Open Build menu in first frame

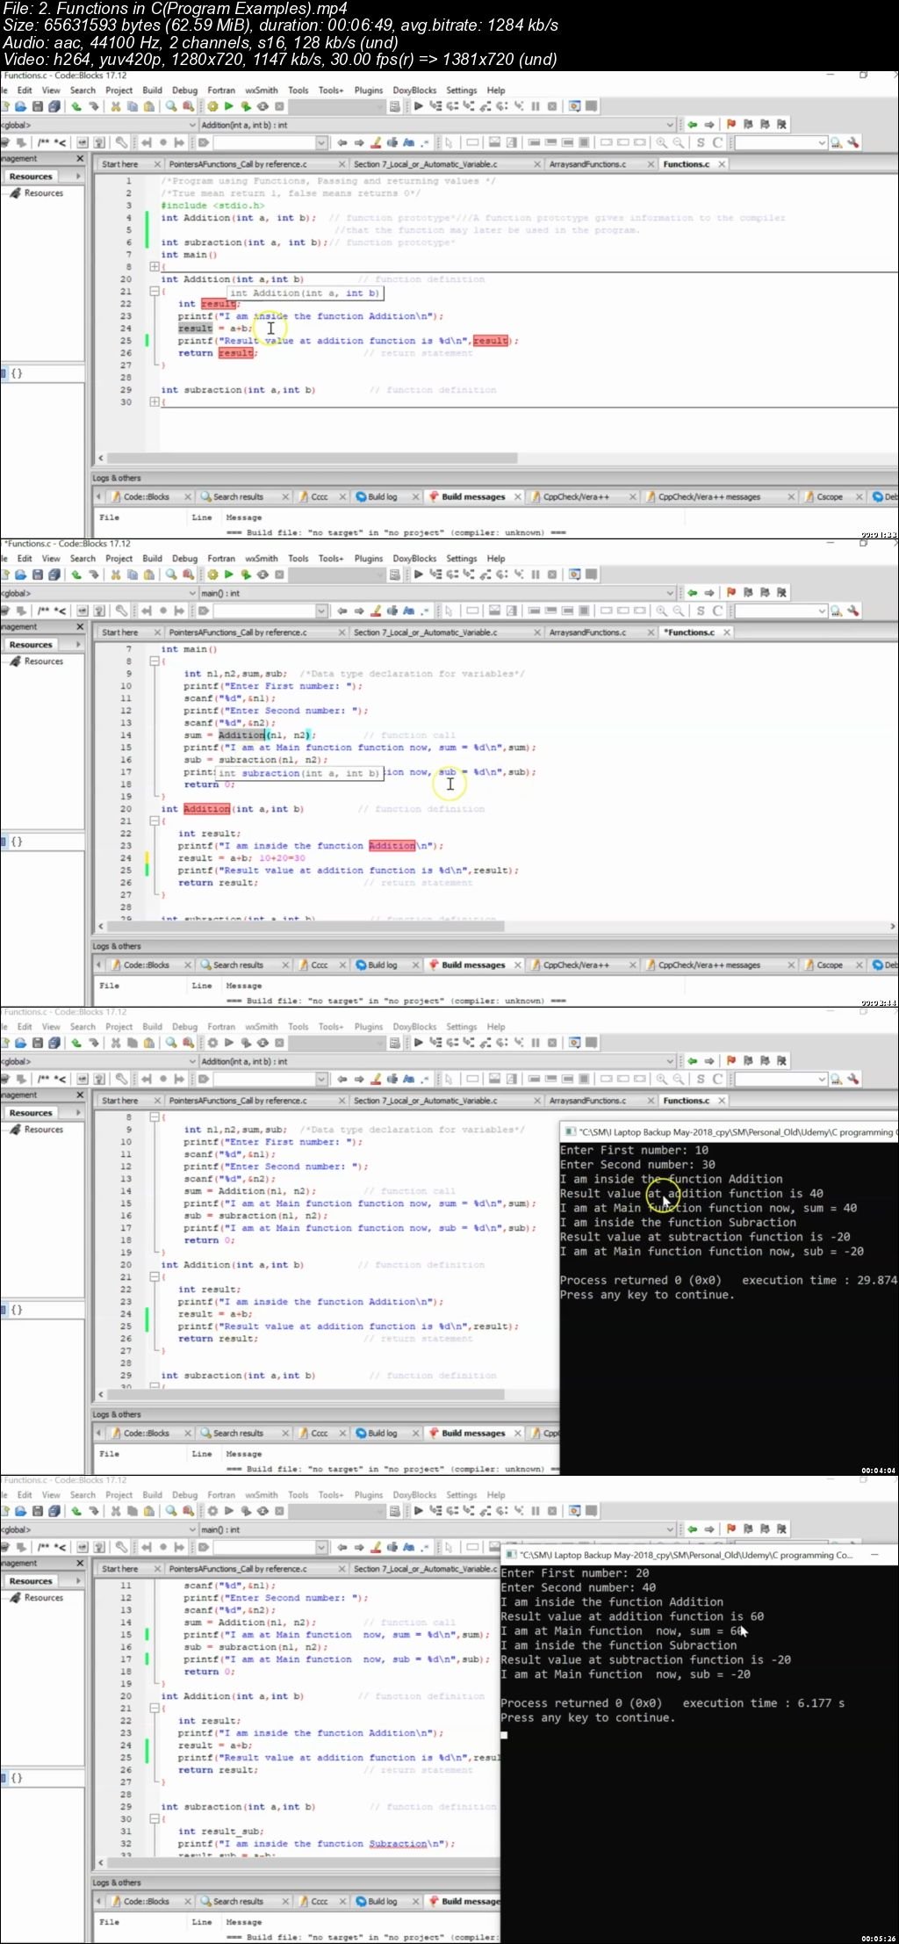153,90
